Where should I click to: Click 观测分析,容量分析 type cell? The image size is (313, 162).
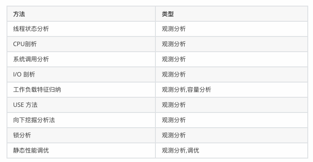pyautogui.click(x=232, y=89)
